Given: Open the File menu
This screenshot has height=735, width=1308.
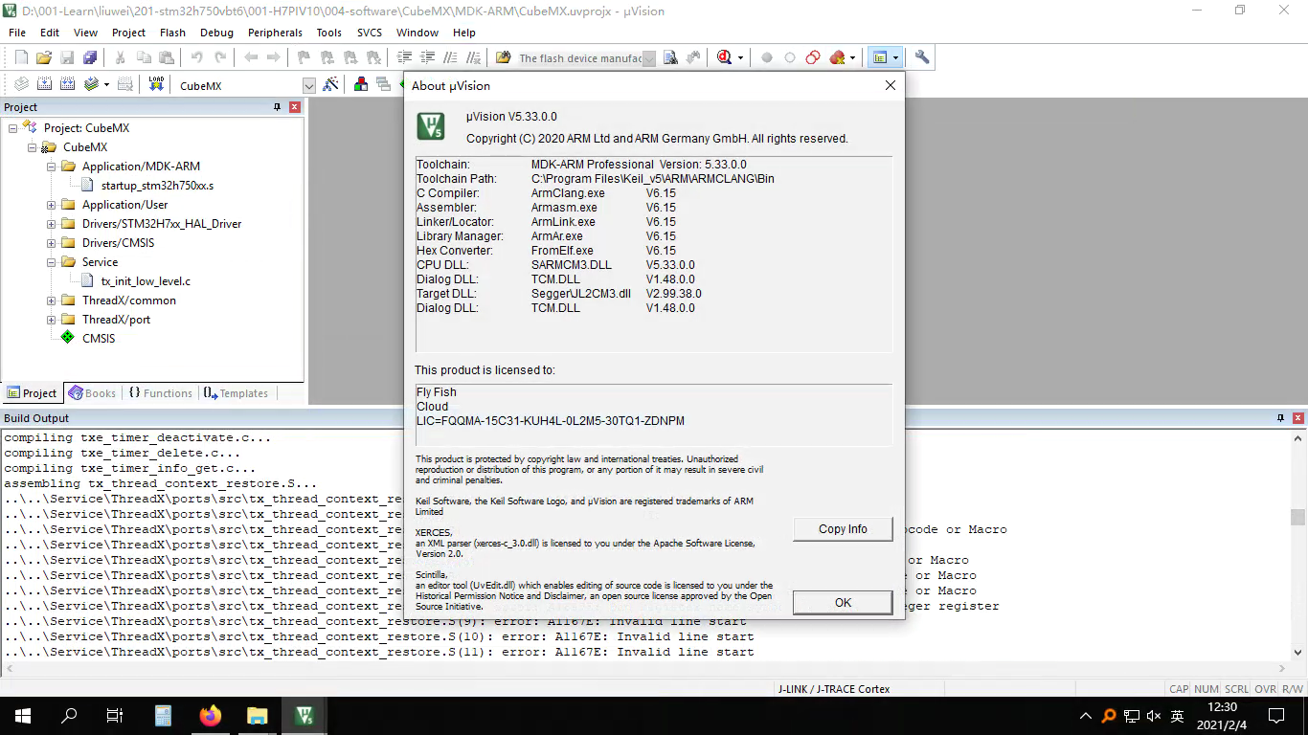Looking at the screenshot, I should click(x=17, y=33).
